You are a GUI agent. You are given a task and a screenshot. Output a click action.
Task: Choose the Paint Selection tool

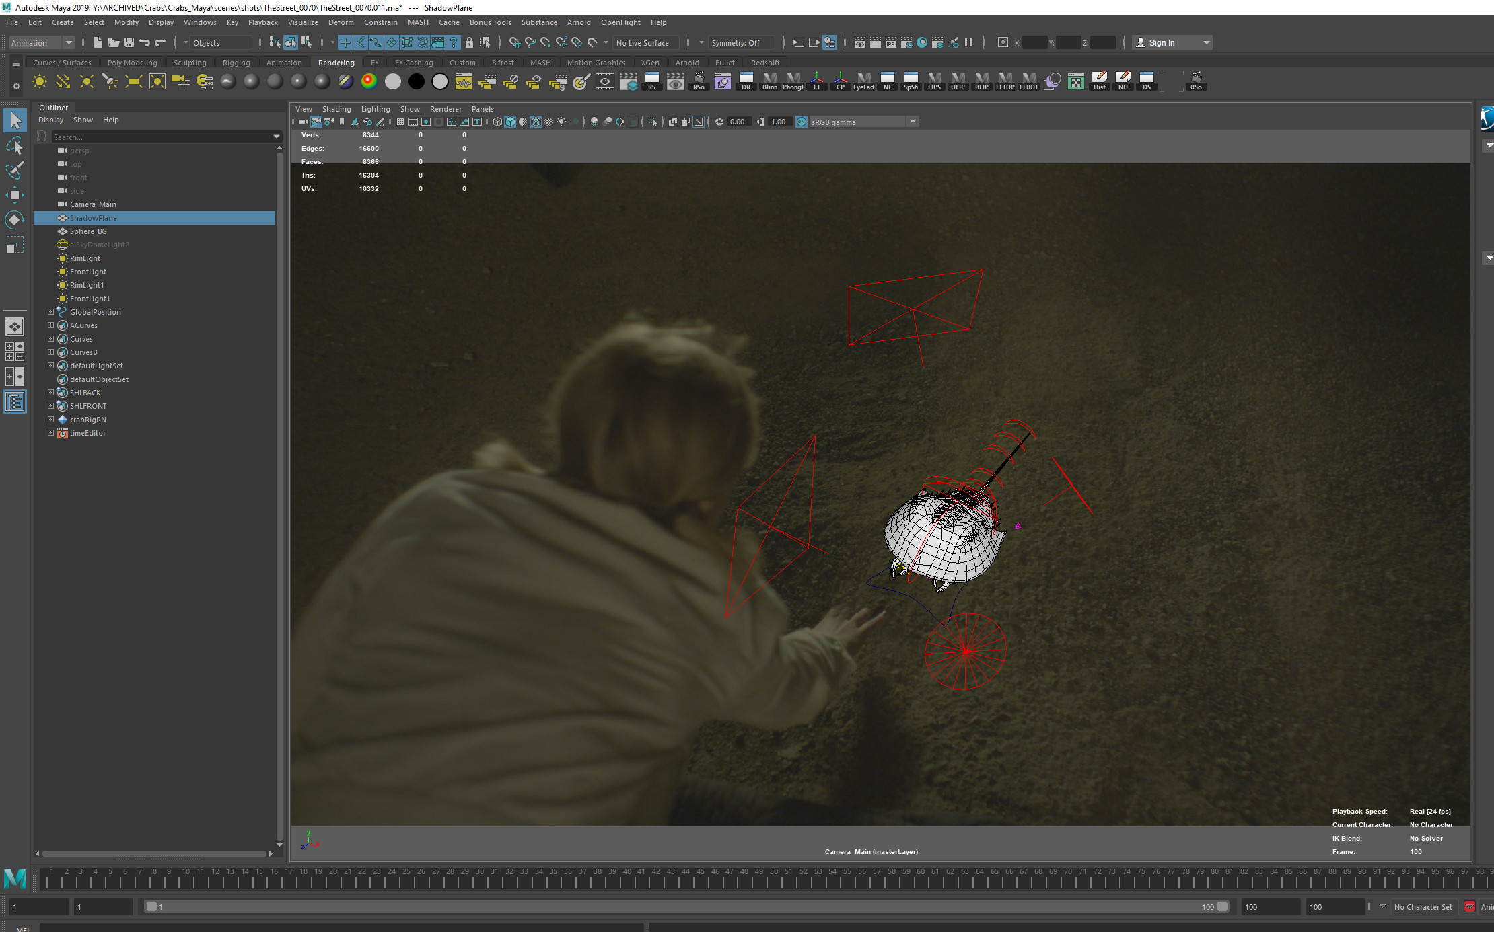(15, 170)
